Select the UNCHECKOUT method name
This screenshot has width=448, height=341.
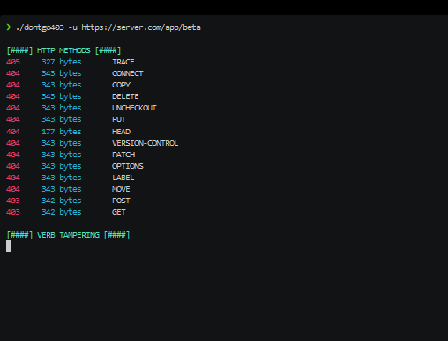(134, 108)
